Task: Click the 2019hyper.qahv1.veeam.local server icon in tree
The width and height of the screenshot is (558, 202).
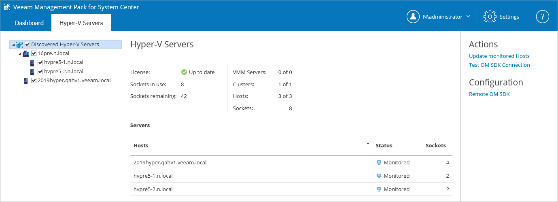Action: [x=25, y=81]
